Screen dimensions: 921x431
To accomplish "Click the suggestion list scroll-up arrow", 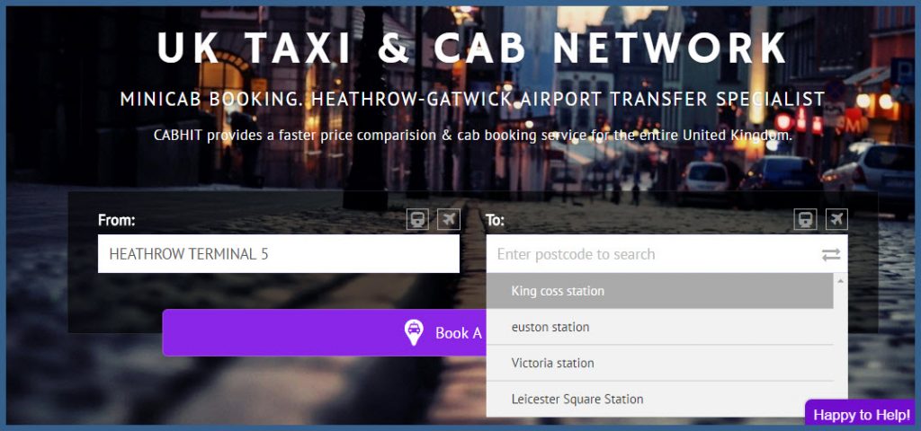I will coord(841,281).
